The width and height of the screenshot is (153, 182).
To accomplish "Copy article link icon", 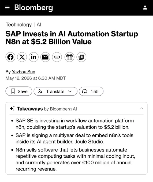I will pyautogui.click(x=57, y=57).
